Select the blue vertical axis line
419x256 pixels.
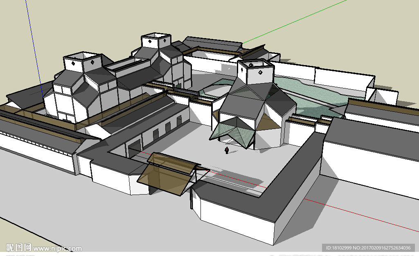pos(34,48)
